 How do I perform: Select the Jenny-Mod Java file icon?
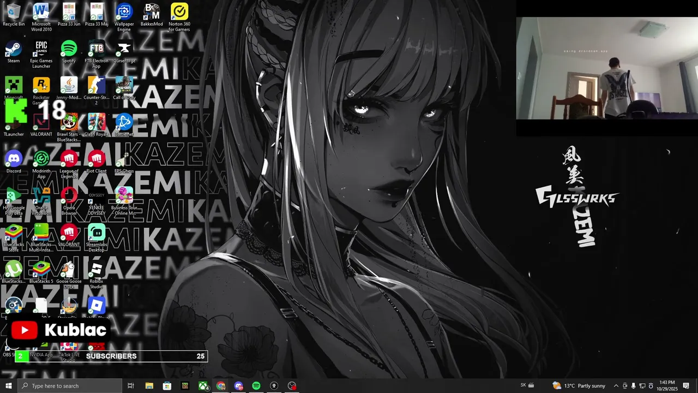[x=69, y=88]
